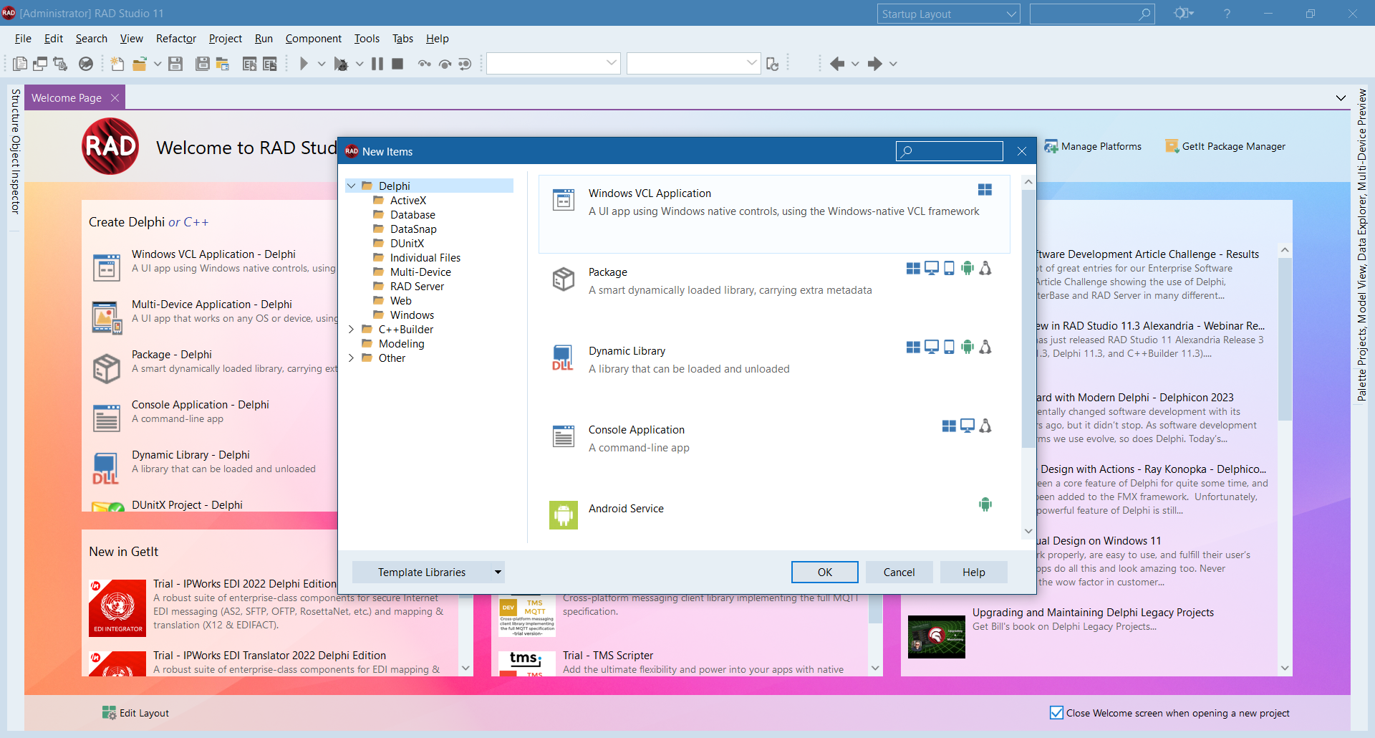Image resolution: width=1375 pixels, height=738 pixels.
Task: Open the tab list chevron at right
Action: [1341, 98]
